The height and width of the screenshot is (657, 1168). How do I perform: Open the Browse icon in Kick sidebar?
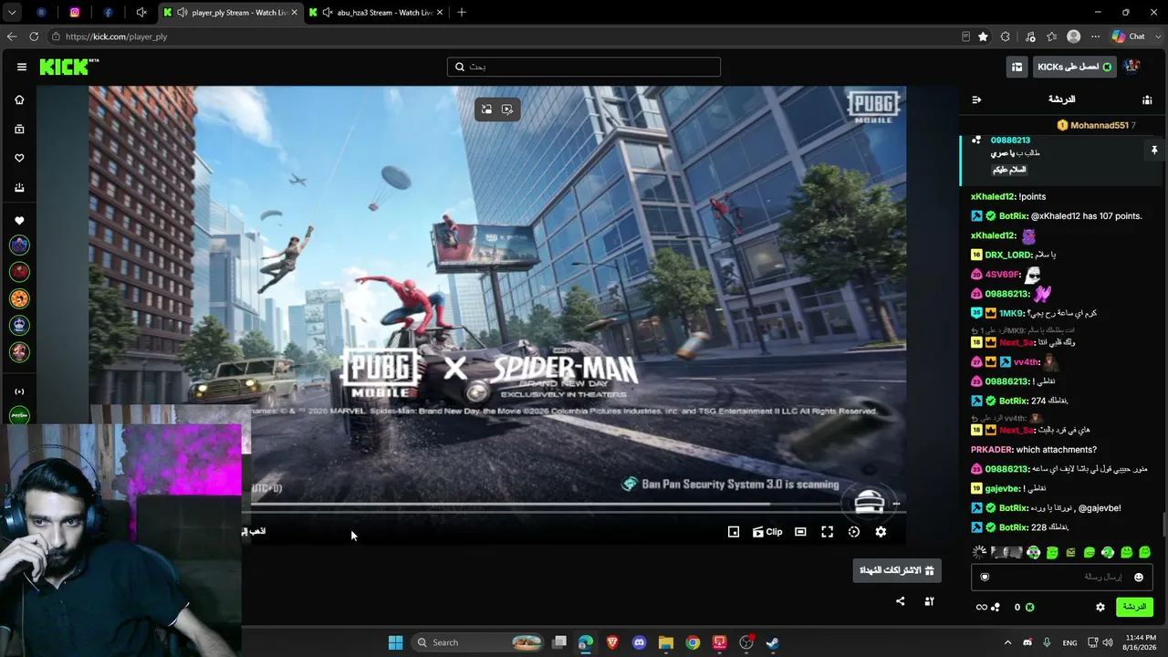19,130
